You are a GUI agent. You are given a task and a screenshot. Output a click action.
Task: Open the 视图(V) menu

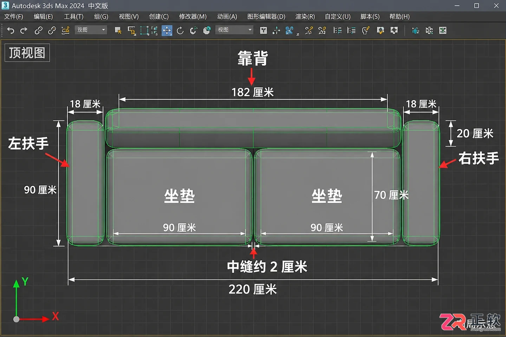pyautogui.click(x=129, y=16)
